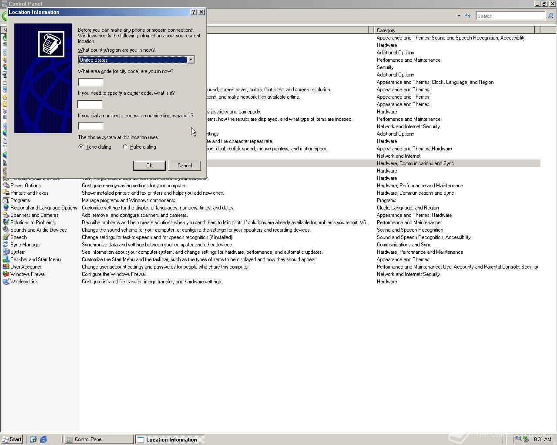
Task: Open the Start menu
Action: click(x=12, y=439)
